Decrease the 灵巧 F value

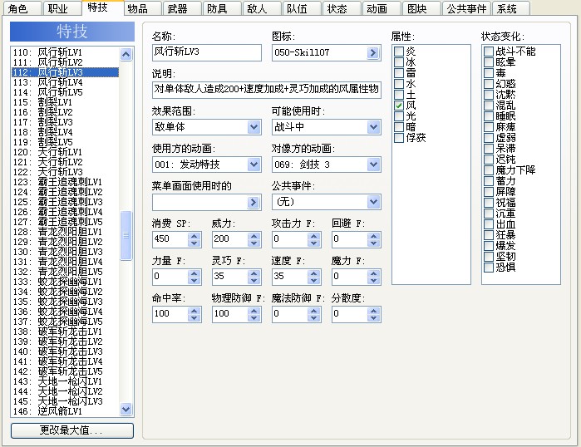point(254,281)
